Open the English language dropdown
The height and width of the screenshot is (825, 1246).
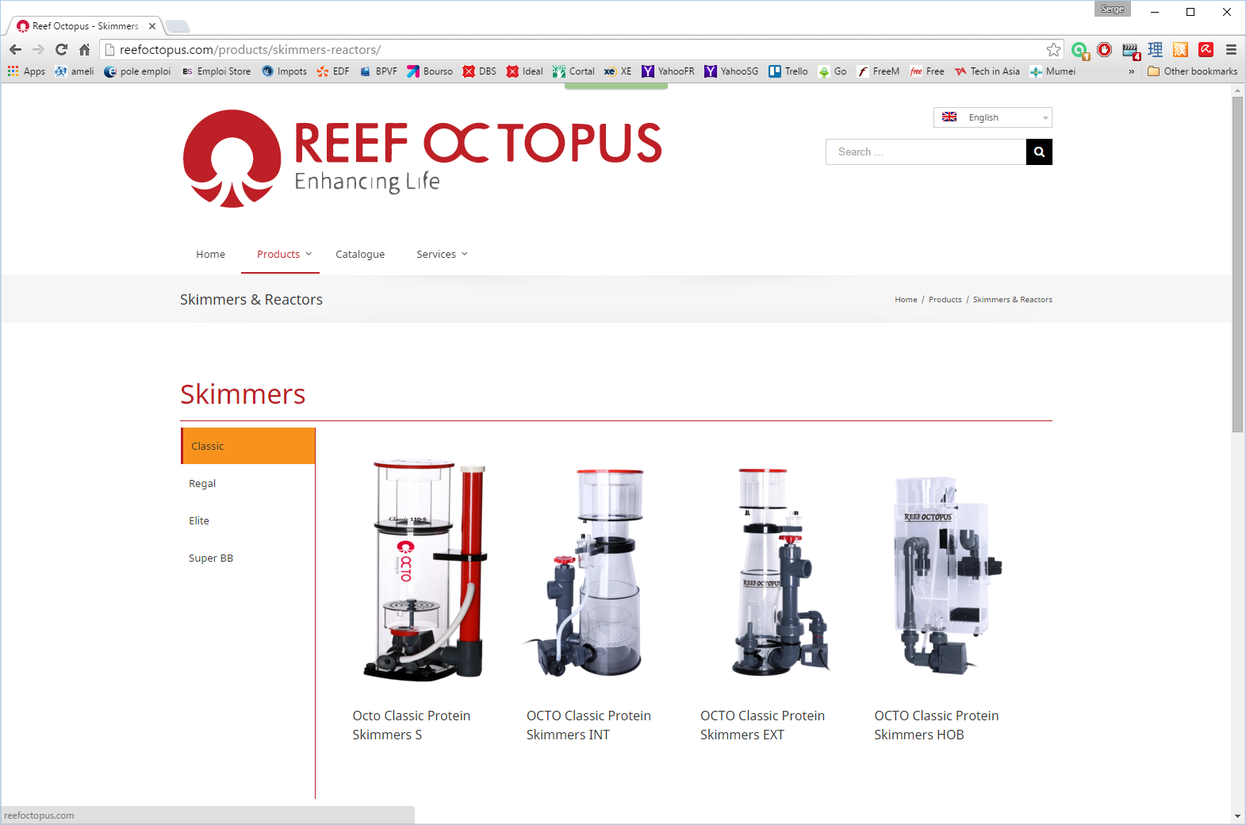pos(992,117)
